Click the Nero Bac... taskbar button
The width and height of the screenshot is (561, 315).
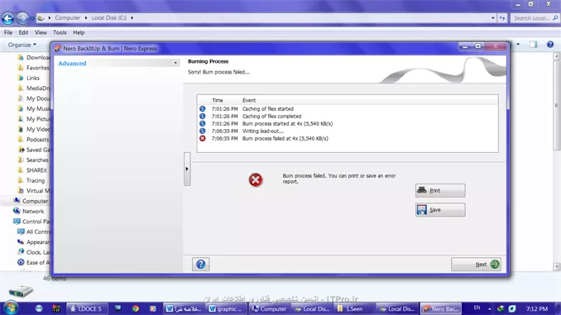click(x=441, y=308)
